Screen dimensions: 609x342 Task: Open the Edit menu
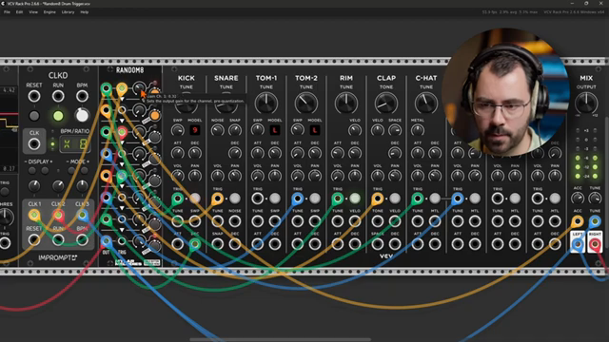pyautogui.click(x=19, y=12)
